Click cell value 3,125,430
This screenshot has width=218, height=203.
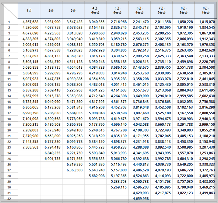point(163,84)
